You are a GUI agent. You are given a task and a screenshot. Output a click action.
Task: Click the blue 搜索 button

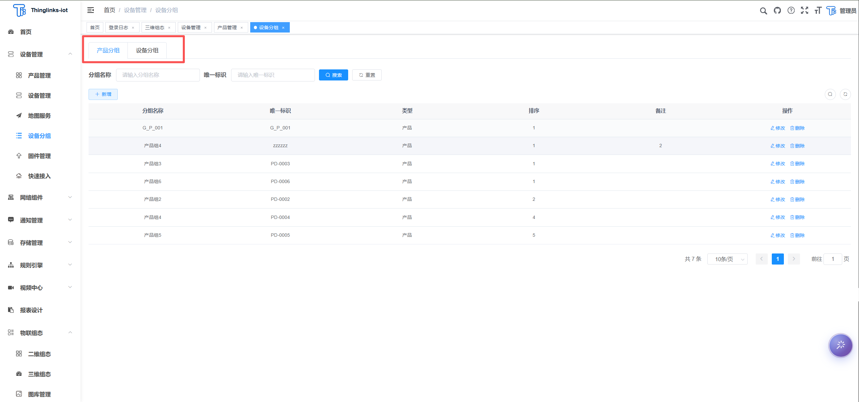[x=333, y=75]
